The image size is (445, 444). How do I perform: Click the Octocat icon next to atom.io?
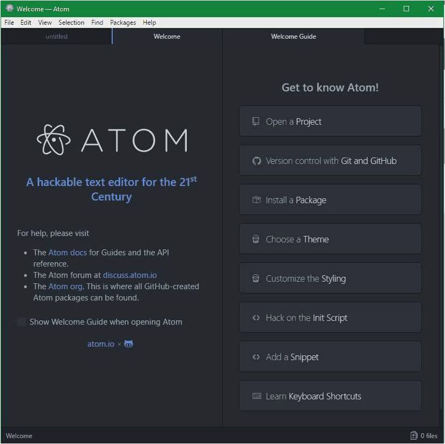[129, 344]
